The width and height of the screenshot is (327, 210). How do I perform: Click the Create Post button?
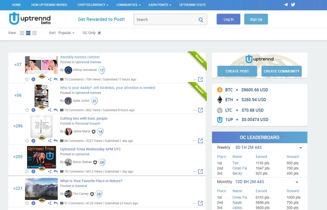pos(237,71)
